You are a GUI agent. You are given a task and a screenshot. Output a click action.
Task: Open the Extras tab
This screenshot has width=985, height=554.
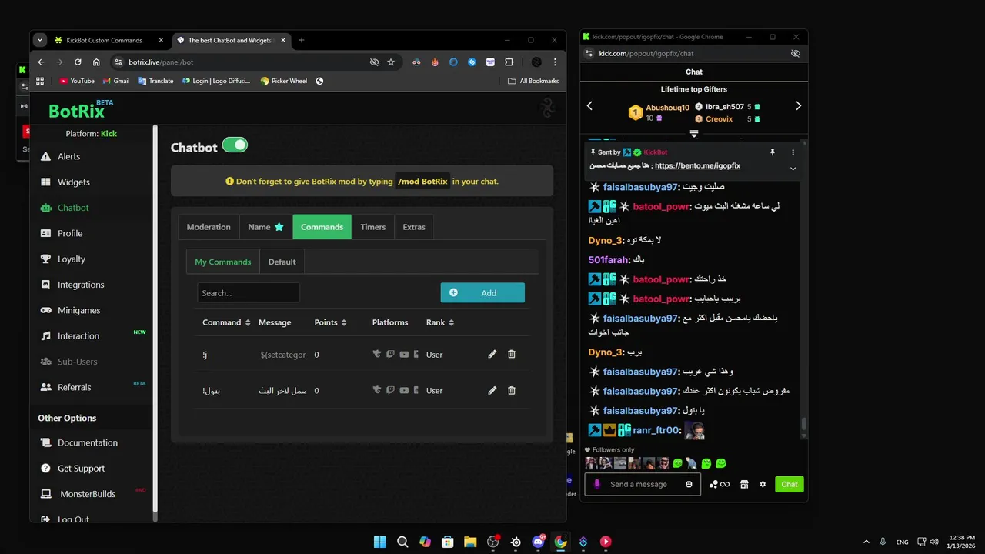[x=414, y=227]
